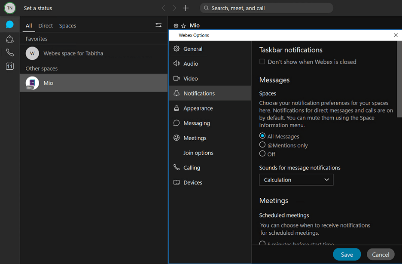Switch to the Direct tab

coord(45,25)
